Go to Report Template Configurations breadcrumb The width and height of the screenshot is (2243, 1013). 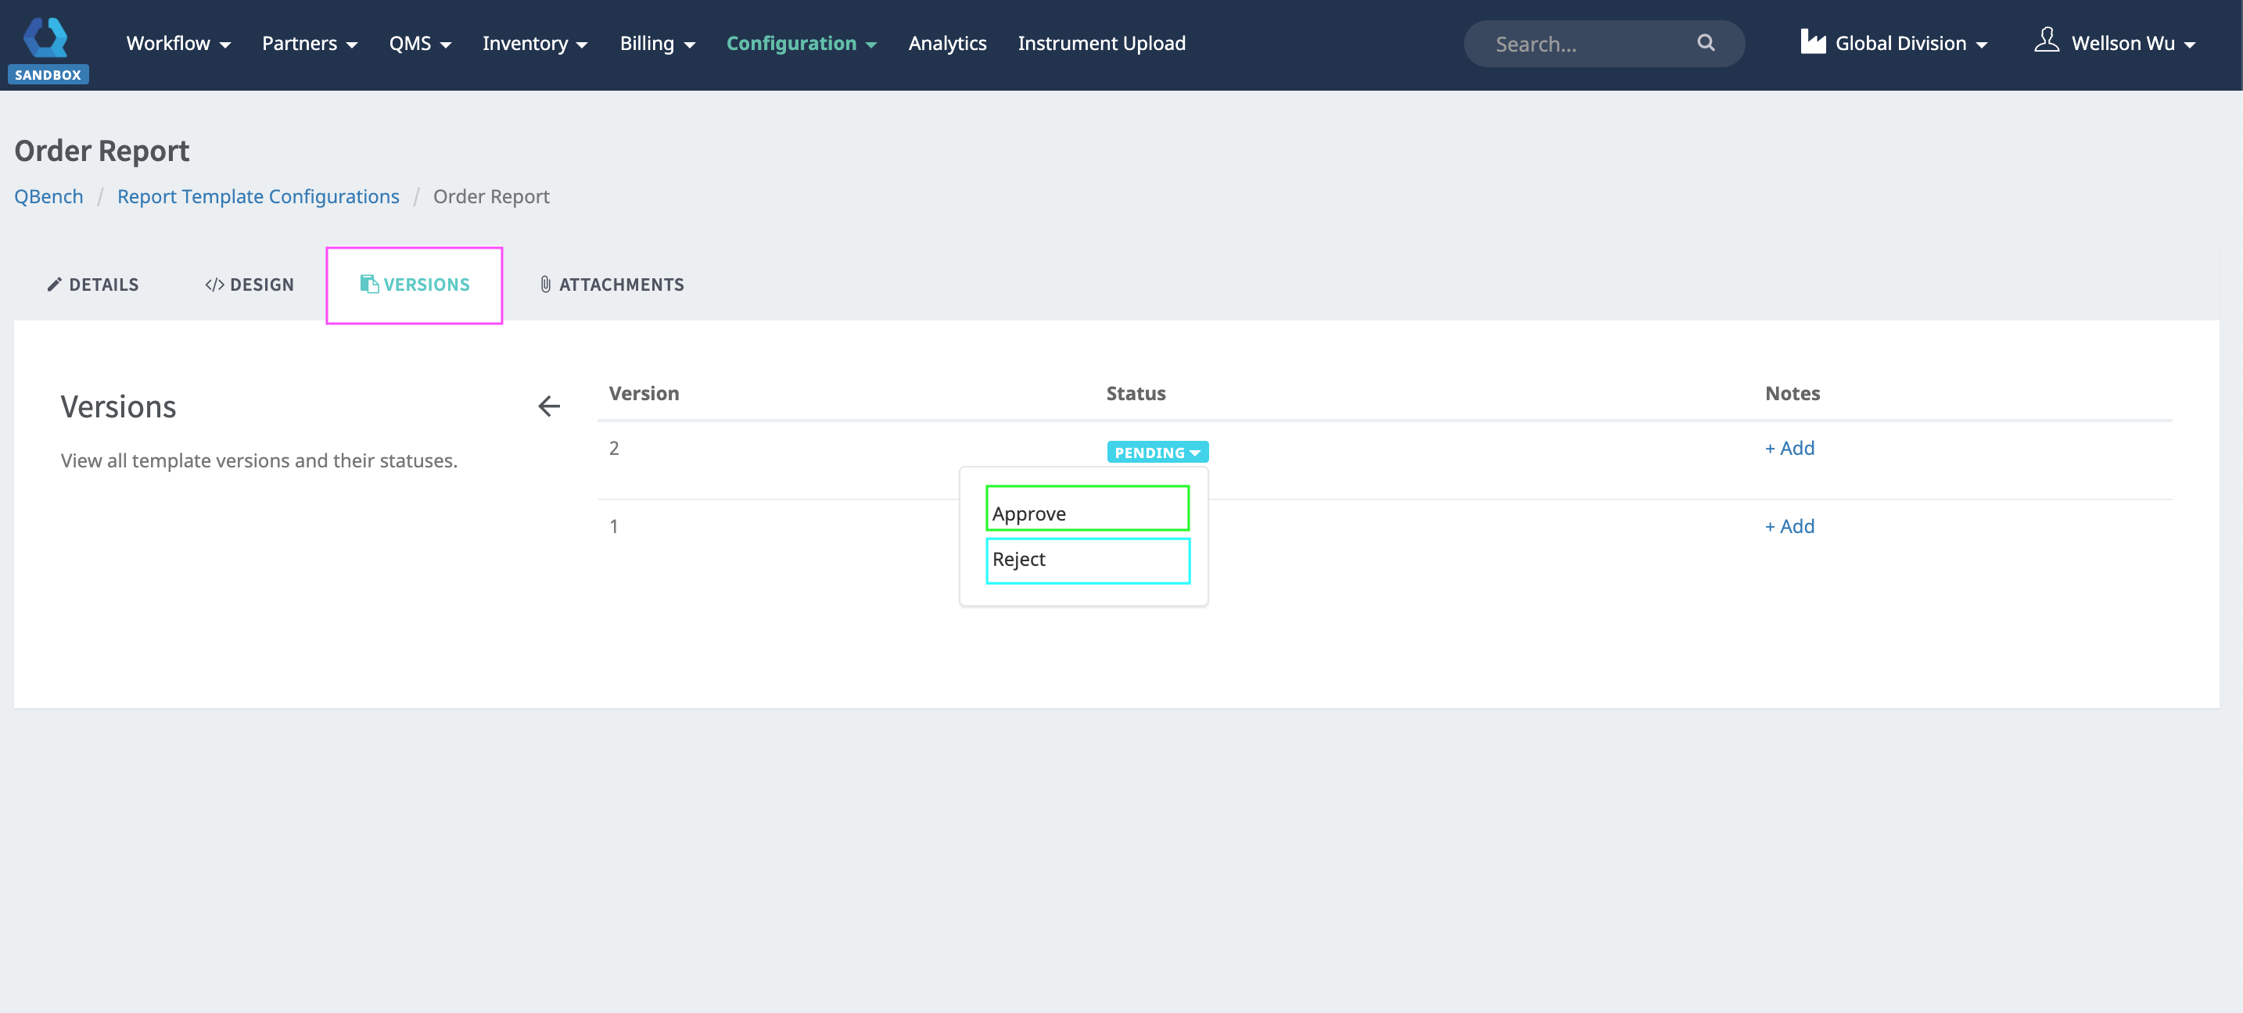(258, 197)
